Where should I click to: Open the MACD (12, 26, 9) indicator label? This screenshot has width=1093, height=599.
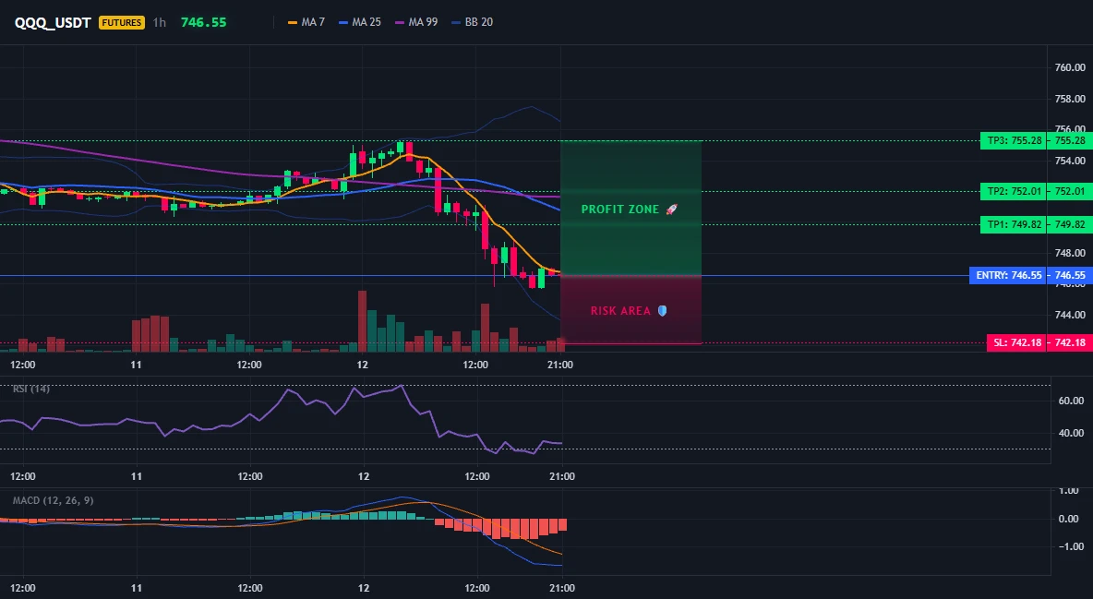click(53, 500)
